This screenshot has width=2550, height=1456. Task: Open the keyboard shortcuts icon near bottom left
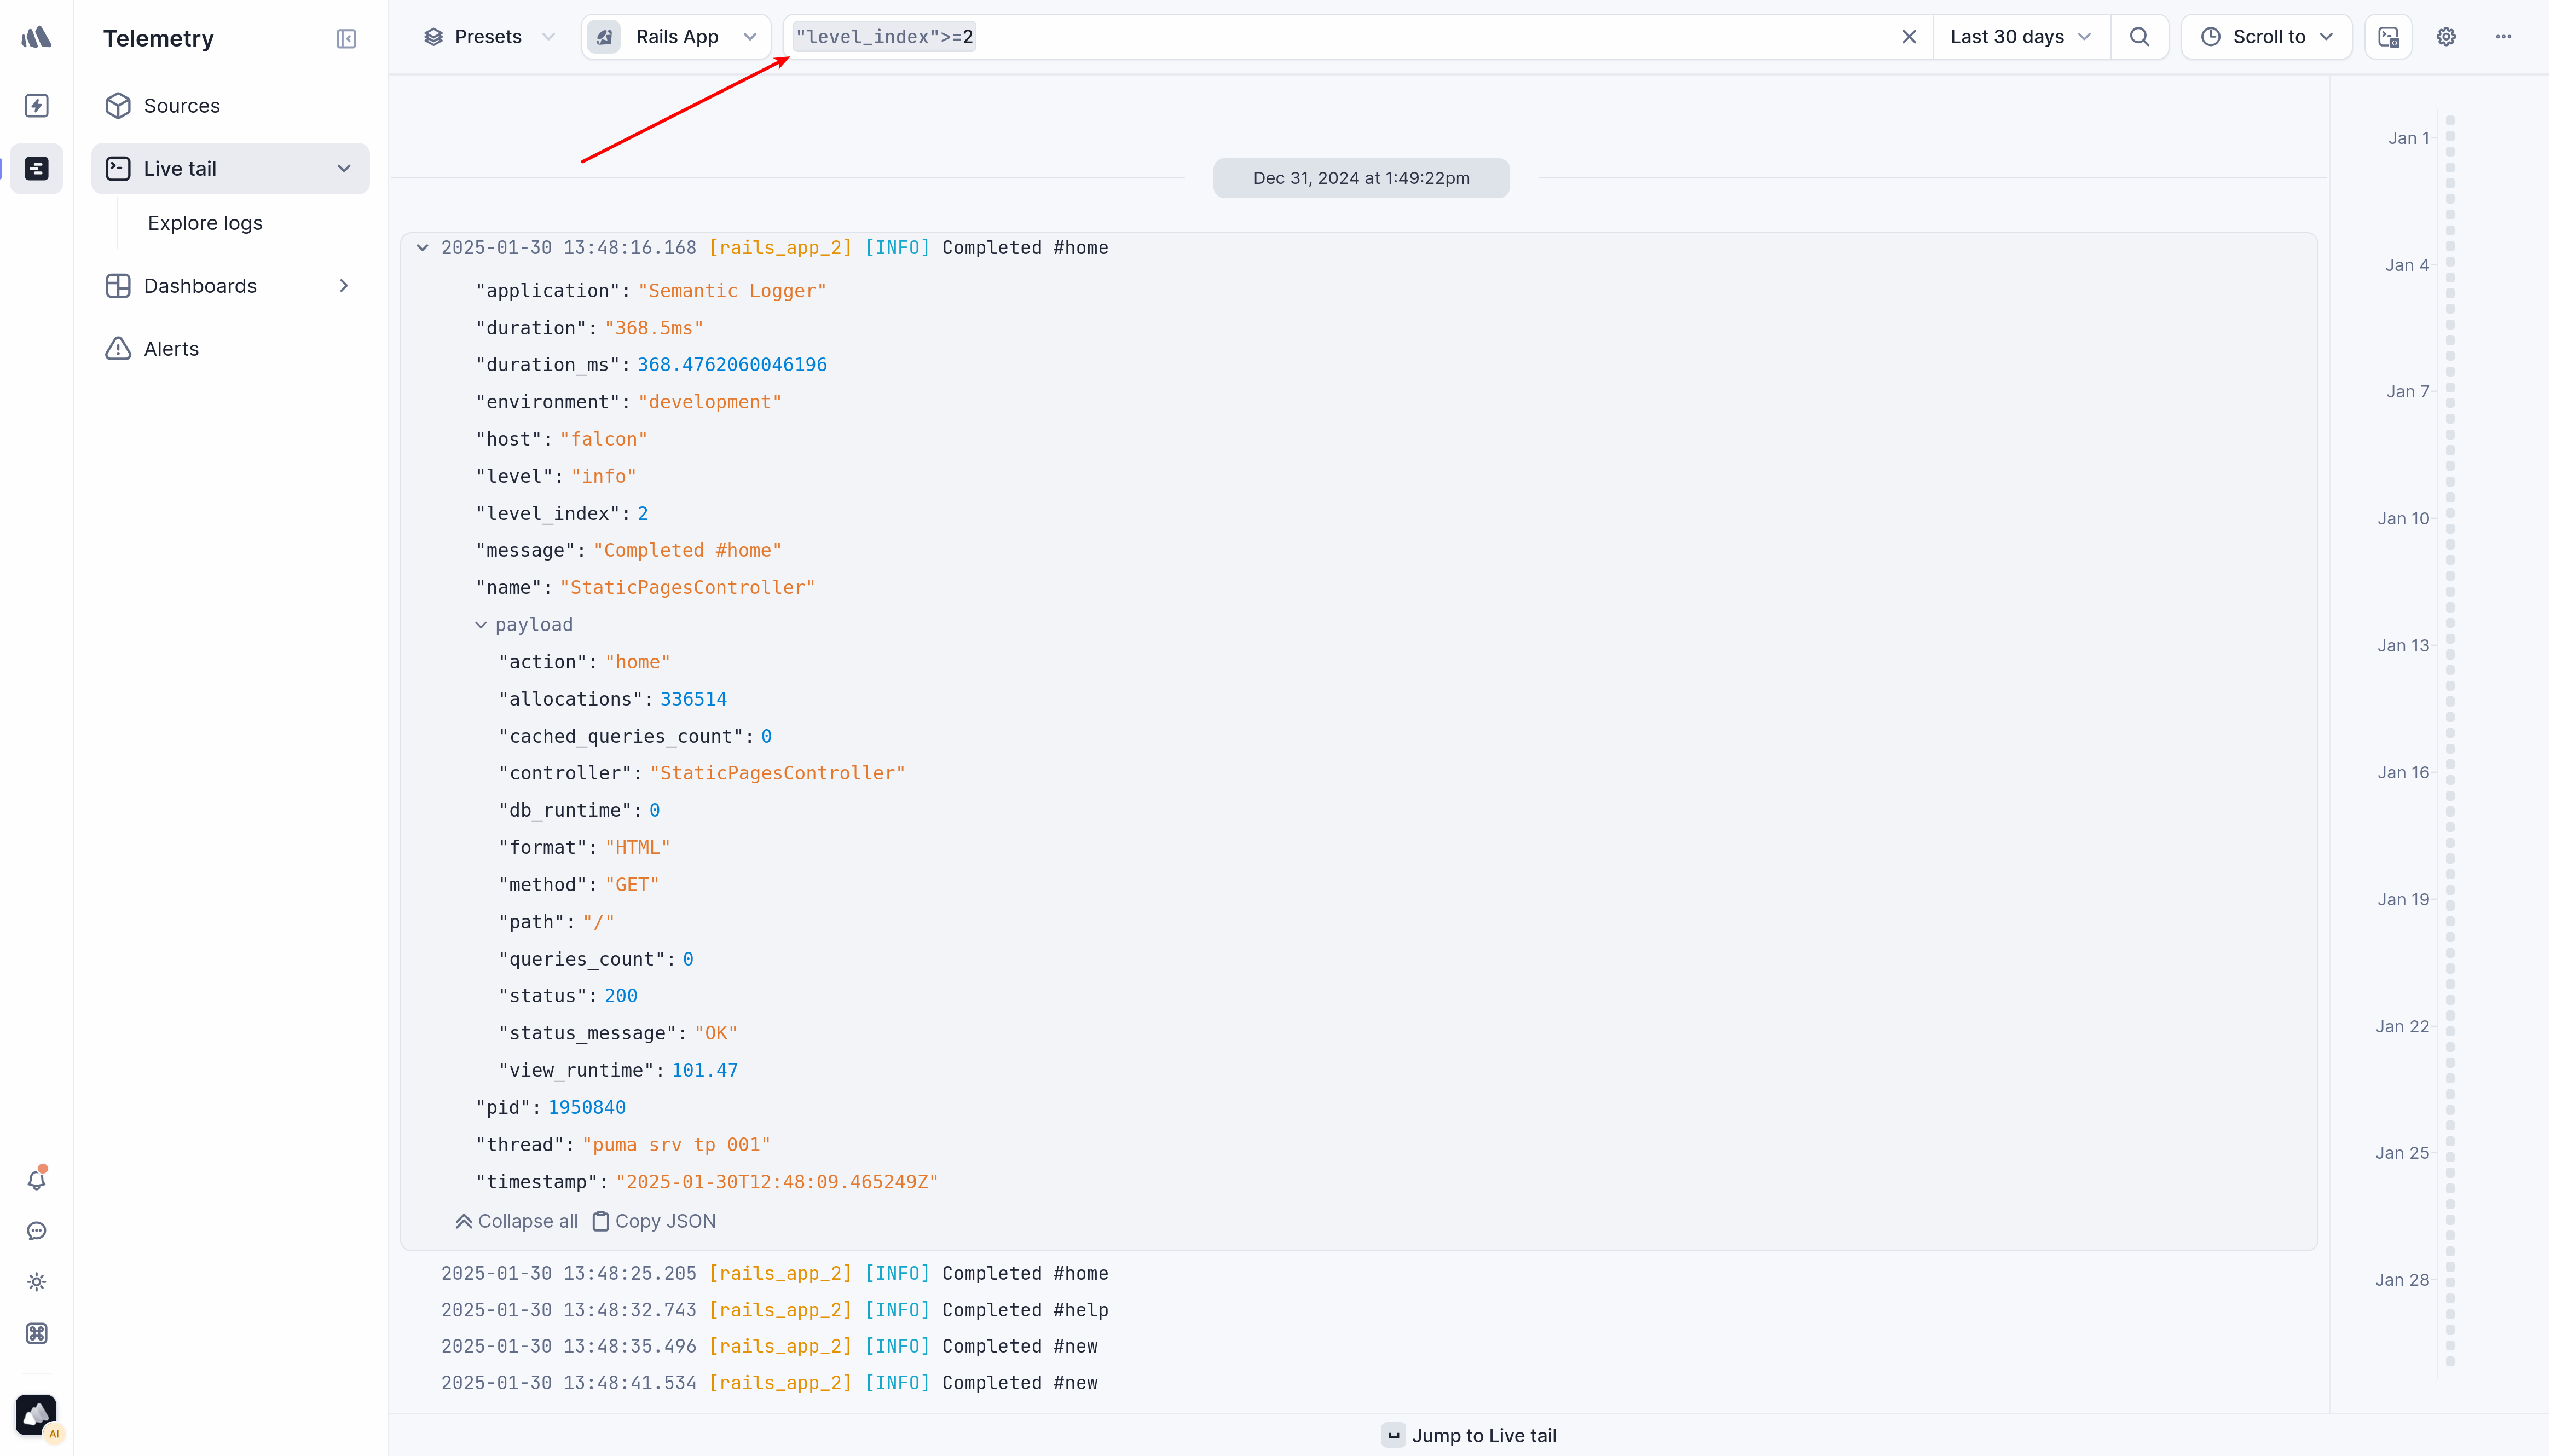pyautogui.click(x=36, y=1333)
